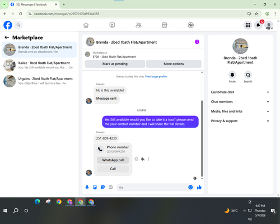The width and height of the screenshot is (280, 224).
Task: Go to the Home feed icon
Action: tap(86, 25)
